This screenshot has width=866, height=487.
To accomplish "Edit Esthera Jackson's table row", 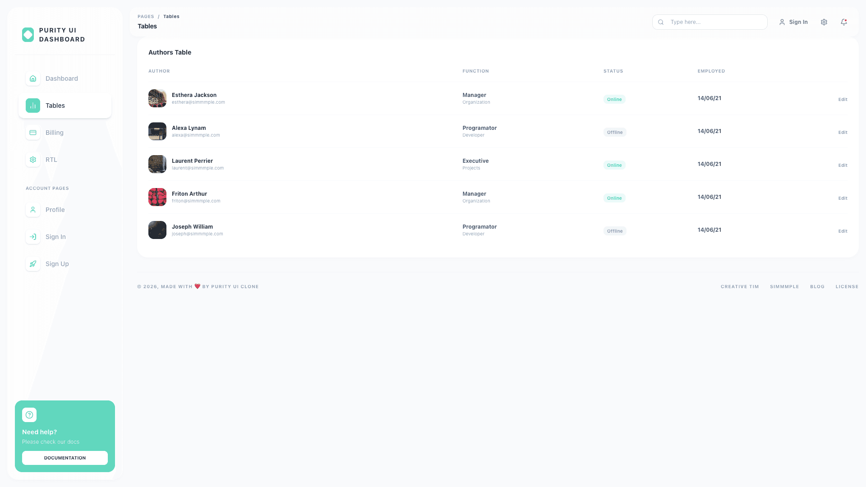I will [x=843, y=99].
